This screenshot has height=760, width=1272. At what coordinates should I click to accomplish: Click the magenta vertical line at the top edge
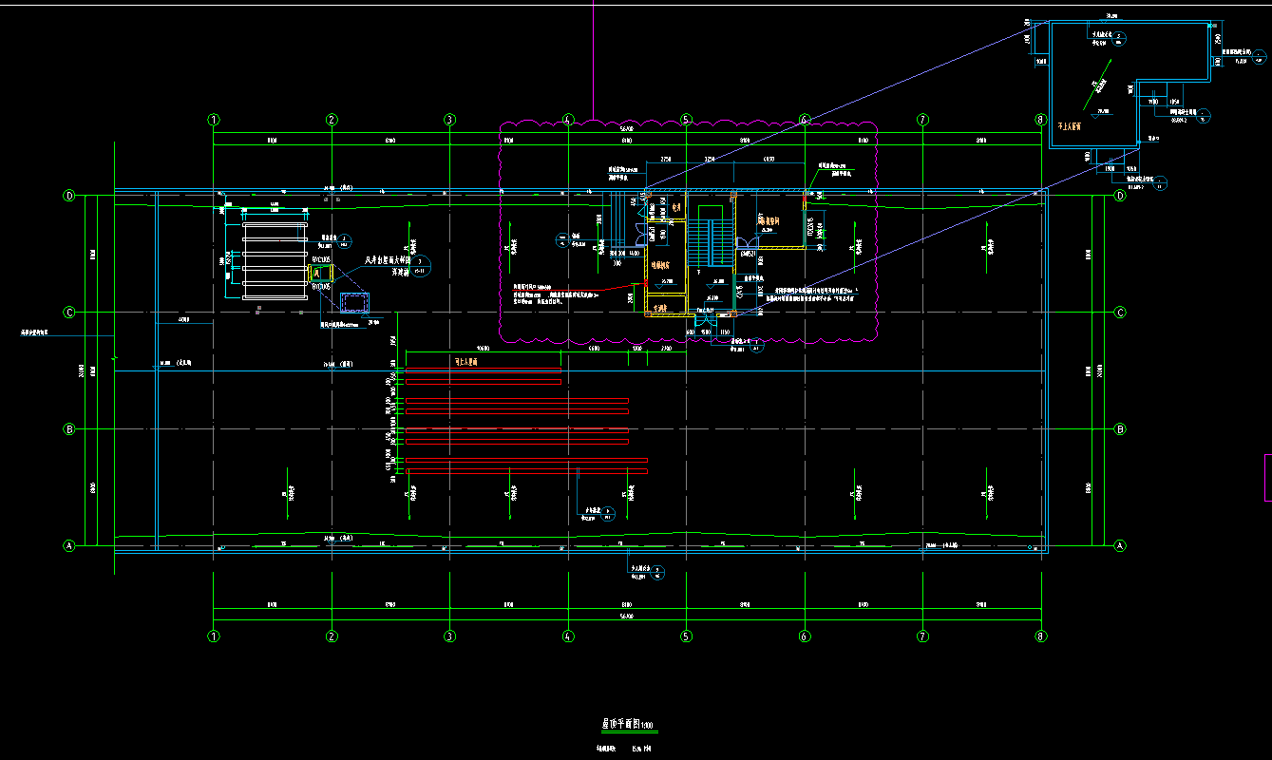point(594,57)
